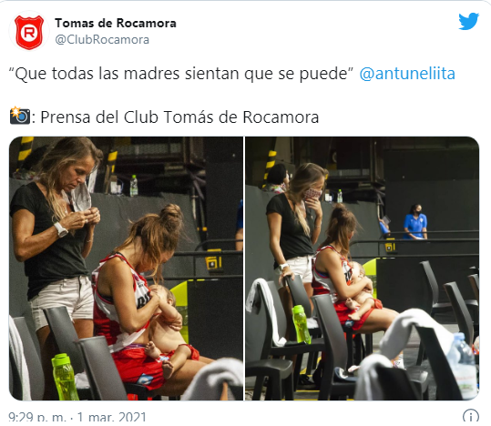Click the Twitter bird logo
Image resolution: width=491 pixels, height=426 pixels.
(x=468, y=21)
